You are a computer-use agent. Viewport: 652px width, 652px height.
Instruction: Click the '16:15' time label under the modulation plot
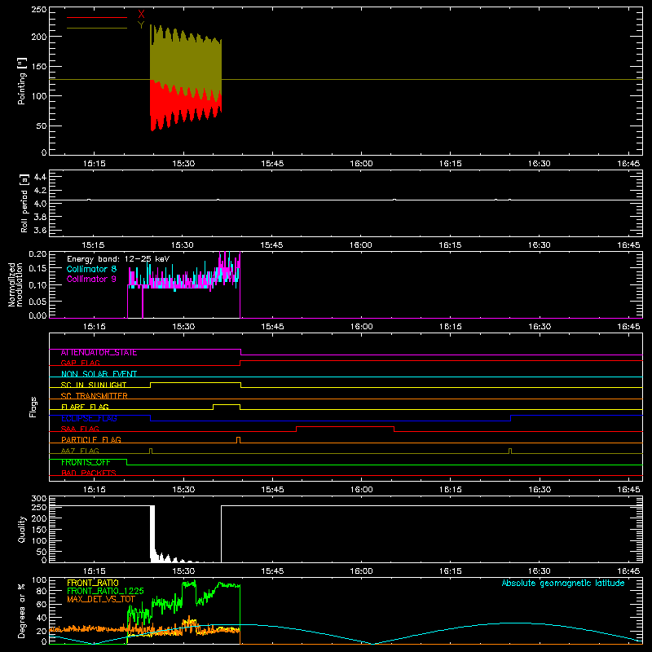click(451, 327)
